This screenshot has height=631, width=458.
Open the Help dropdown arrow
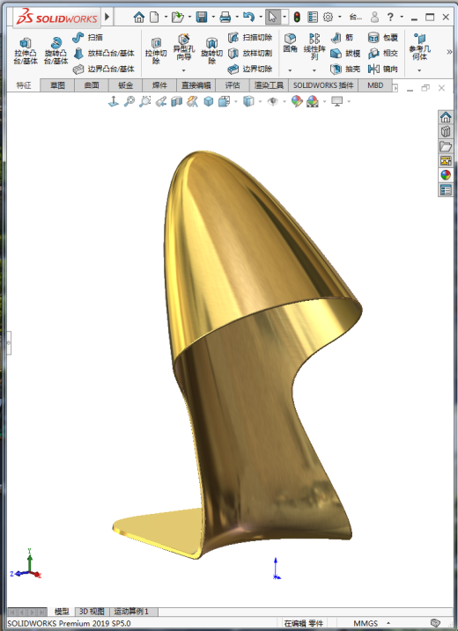click(x=402, y=17)
